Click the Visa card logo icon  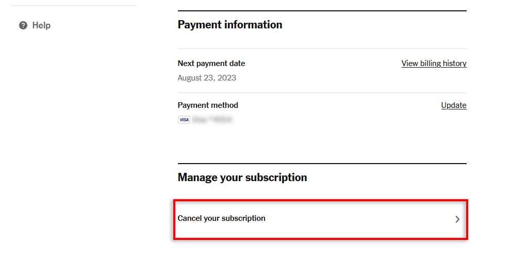point(184,120)
